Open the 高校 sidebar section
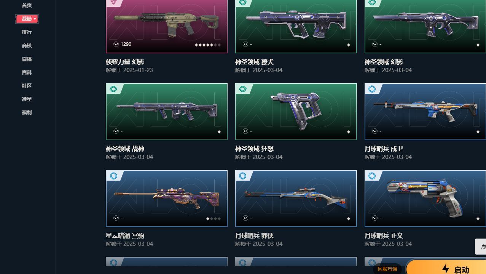Screen dimensions: 486x274 27,45
